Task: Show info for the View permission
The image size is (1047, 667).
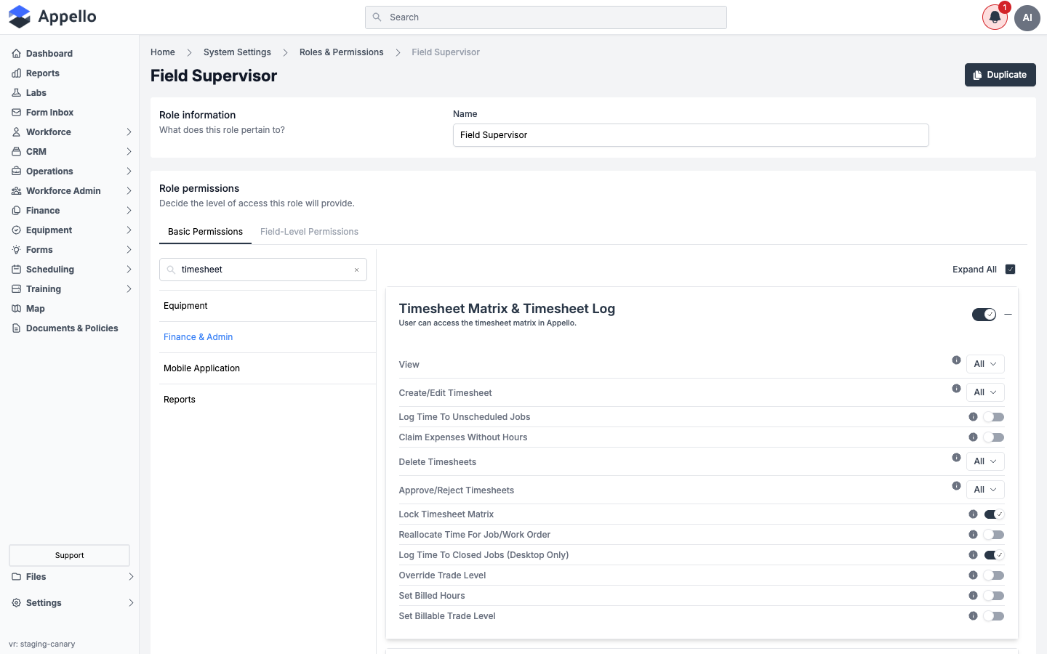Action: click(x=956, y=360)
